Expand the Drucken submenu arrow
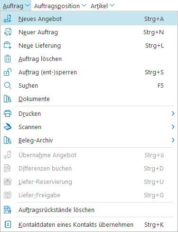 pyautogui.click(x=173, y=113)
